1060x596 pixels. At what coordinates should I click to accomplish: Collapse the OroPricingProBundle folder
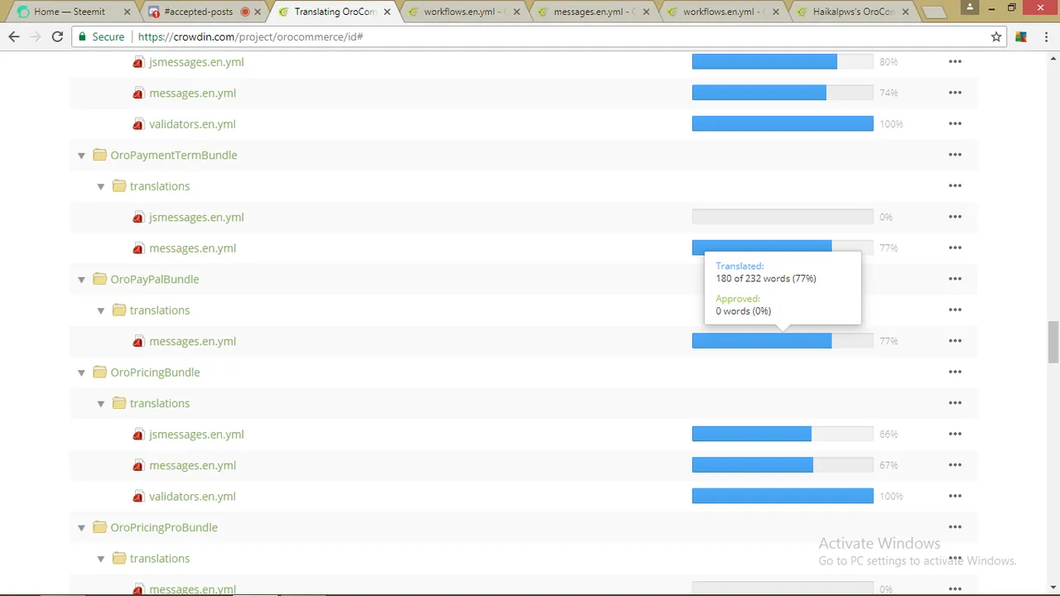coord(81,528)
